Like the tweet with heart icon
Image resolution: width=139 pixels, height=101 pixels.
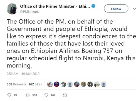[x=46, y=95]
